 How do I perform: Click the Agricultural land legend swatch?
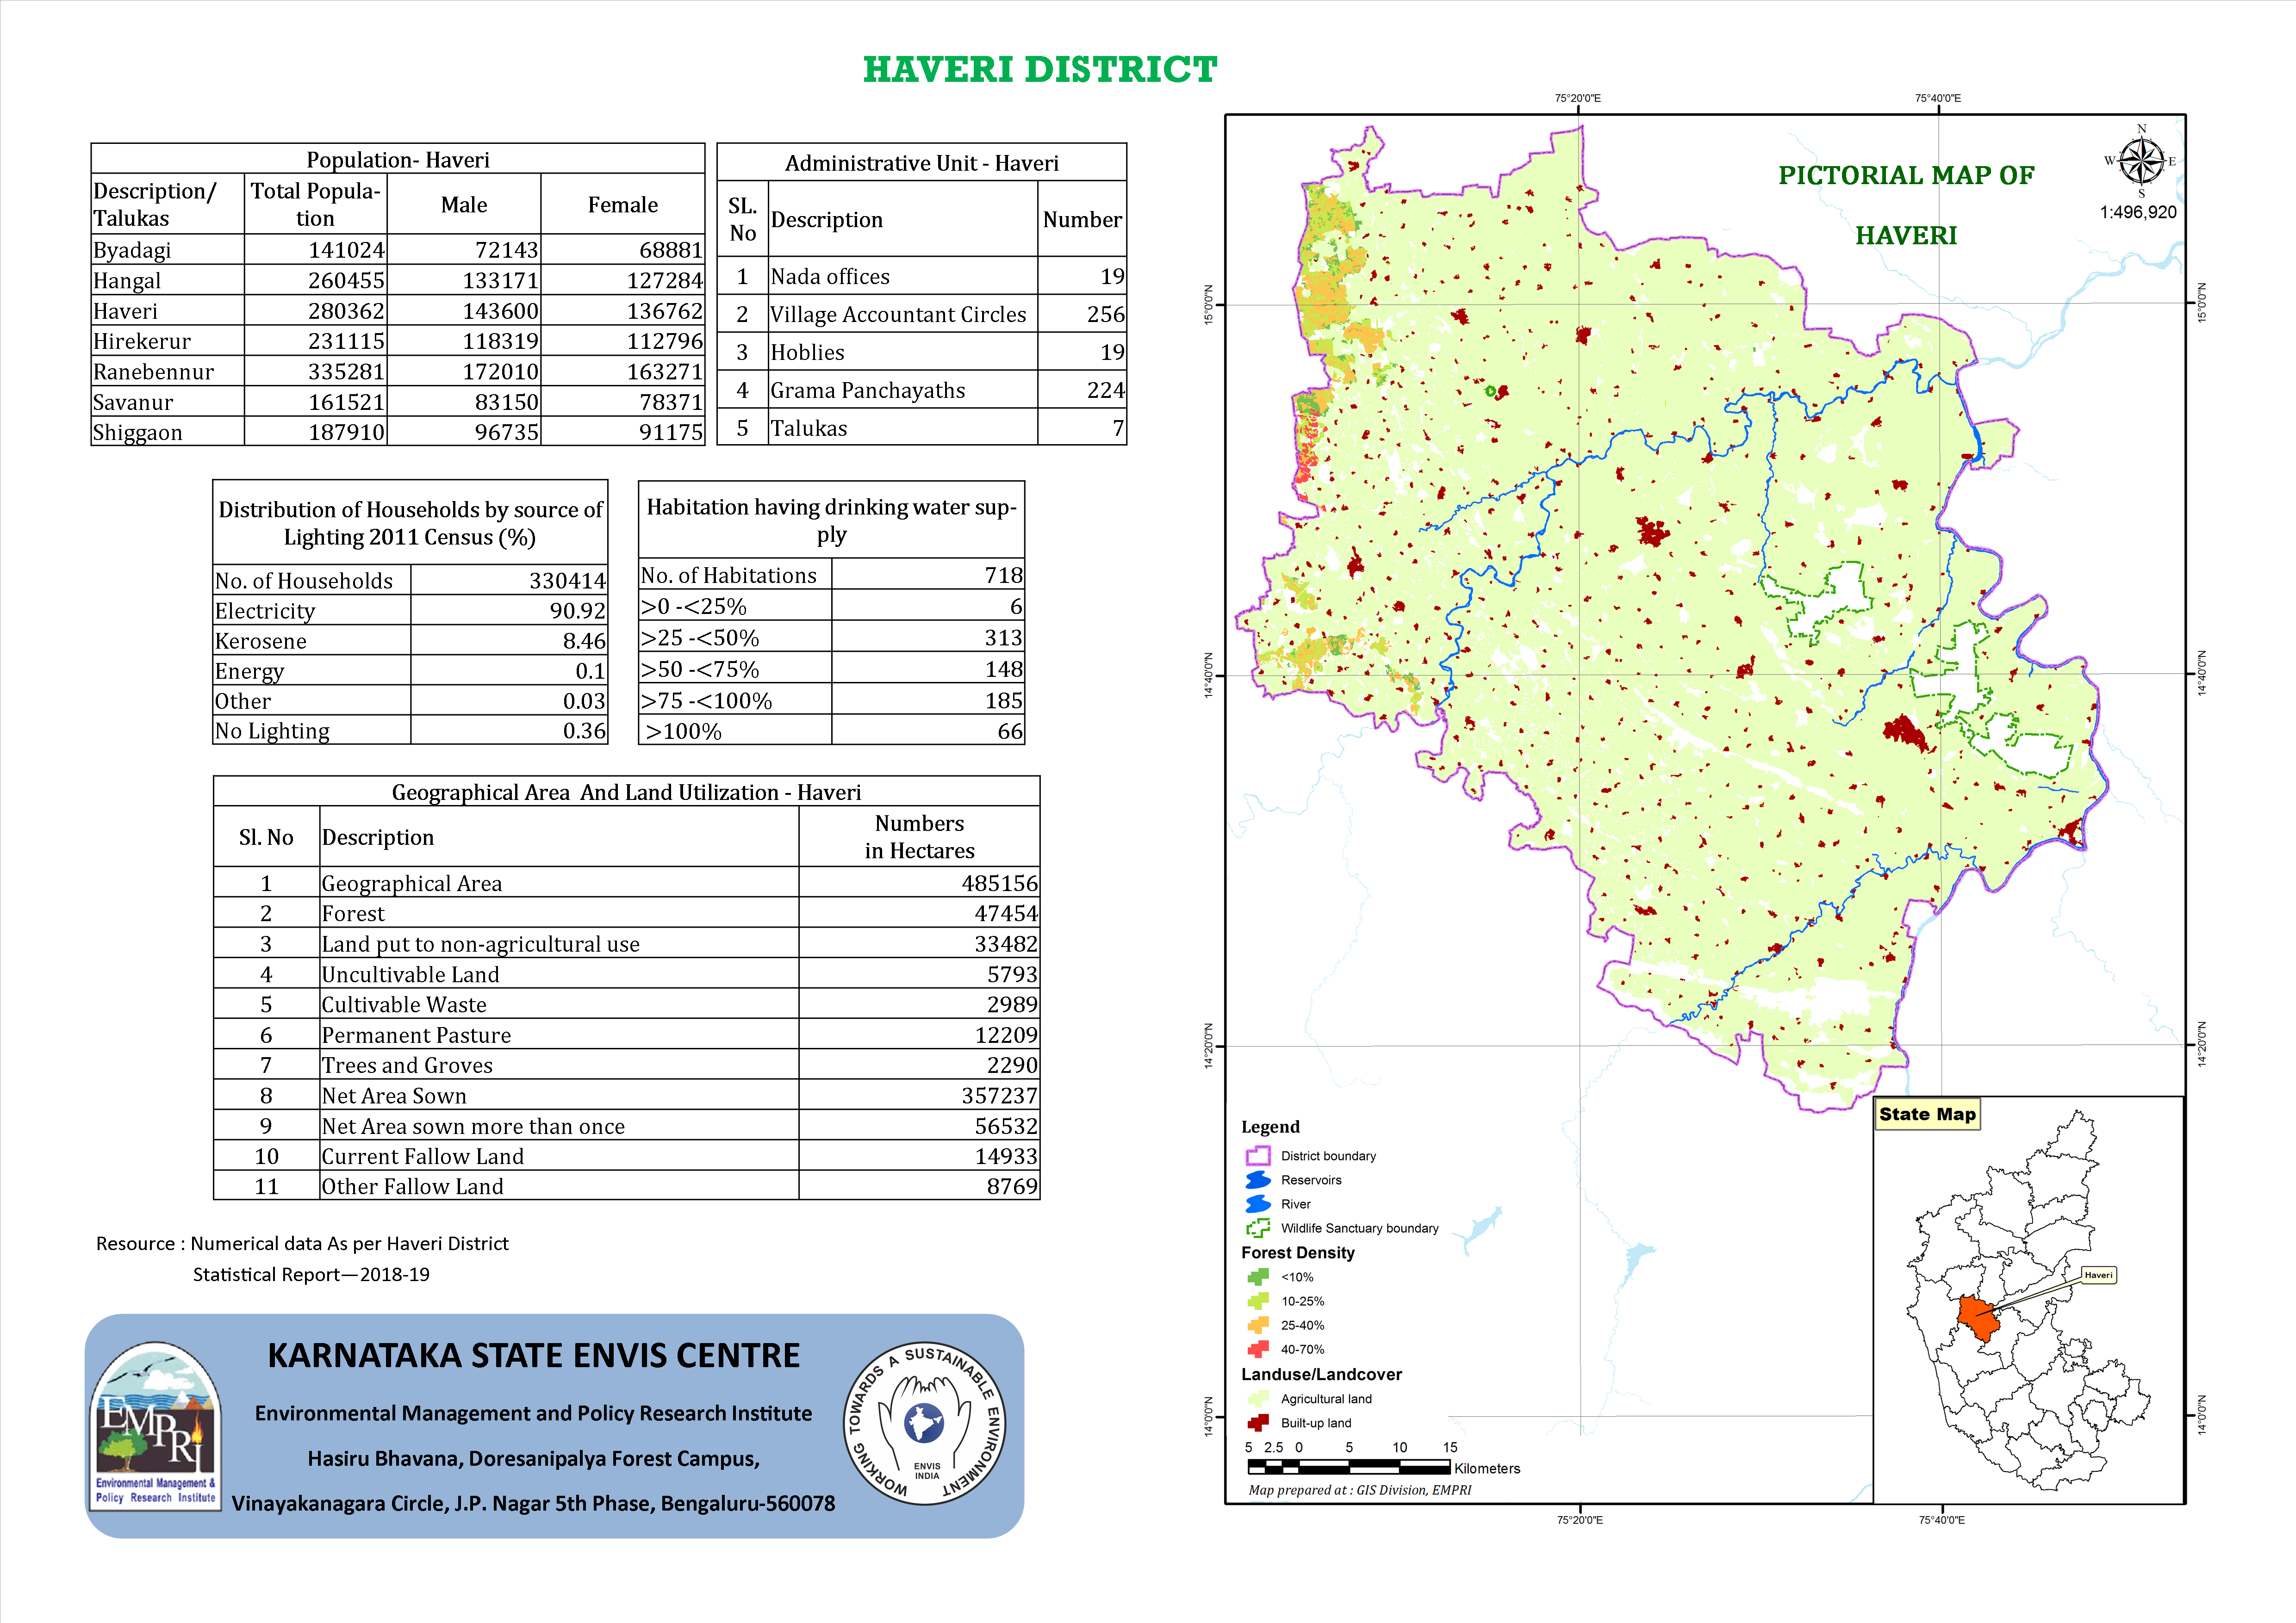click(1257, 1399)
